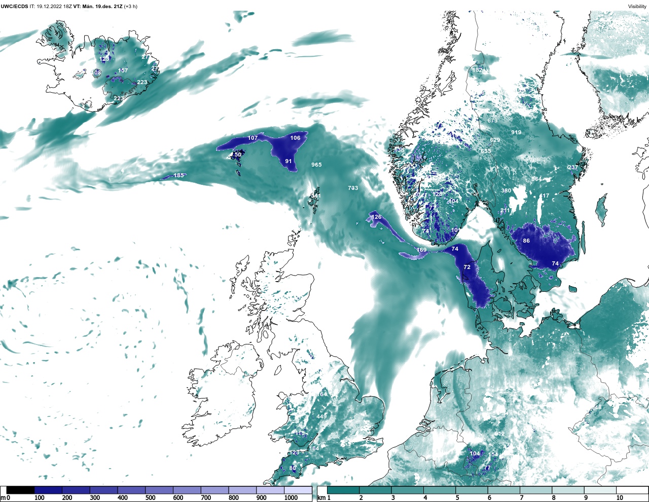649x502 pixels.
Task: Click the '77' value over Germany
Action: tap(487, 468)
